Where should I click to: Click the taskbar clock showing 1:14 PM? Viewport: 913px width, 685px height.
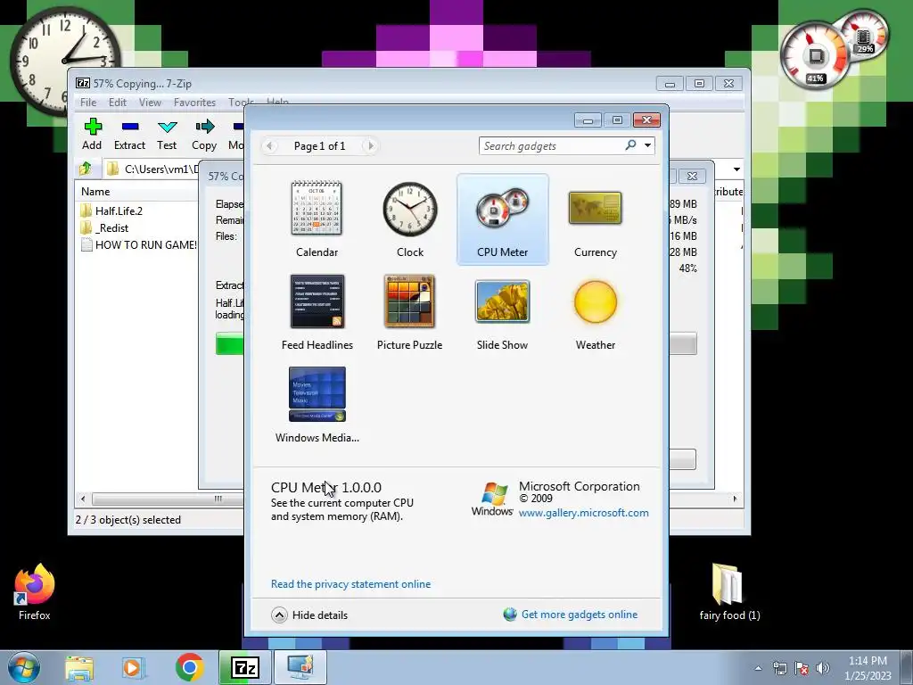coord(868,668)
